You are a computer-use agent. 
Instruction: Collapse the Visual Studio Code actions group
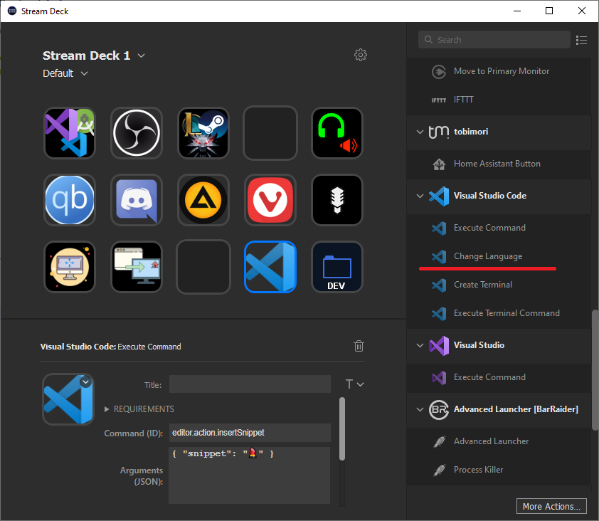point(420,196)
